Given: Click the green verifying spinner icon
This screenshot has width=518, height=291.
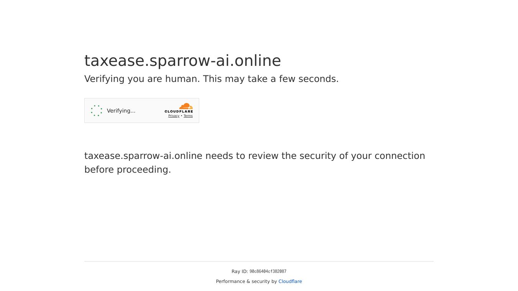Looking at the screenshot, I should (97, 111).
